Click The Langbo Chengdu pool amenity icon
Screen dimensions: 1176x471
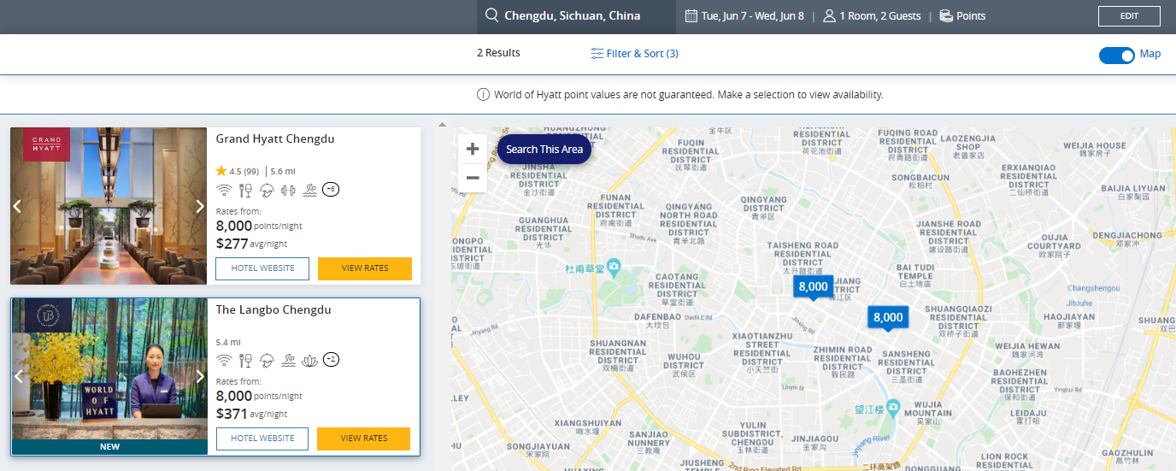tap(288, 360)
